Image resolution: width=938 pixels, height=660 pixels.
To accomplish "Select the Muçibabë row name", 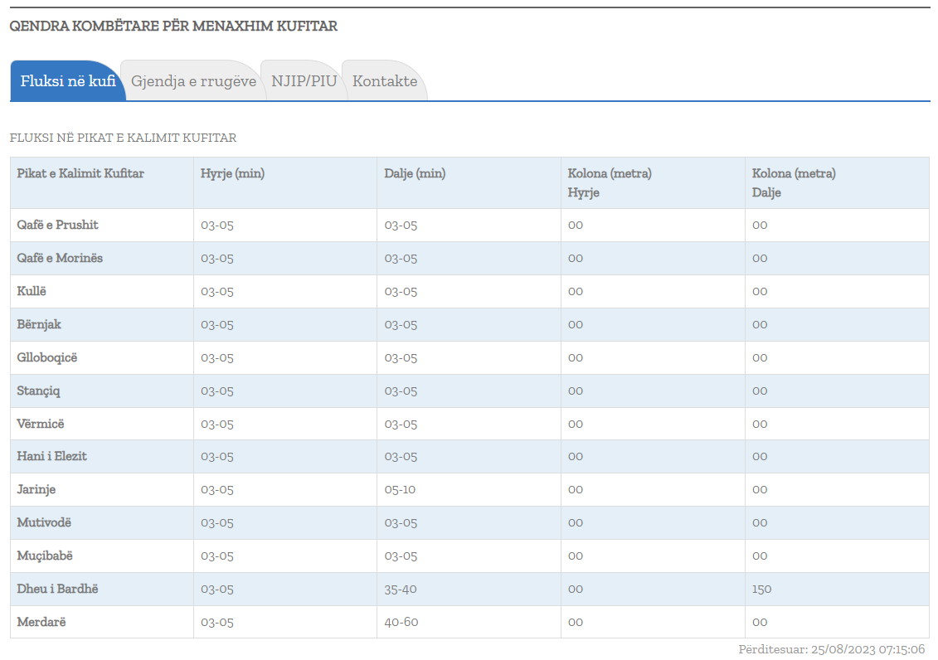I will (45, 556).
